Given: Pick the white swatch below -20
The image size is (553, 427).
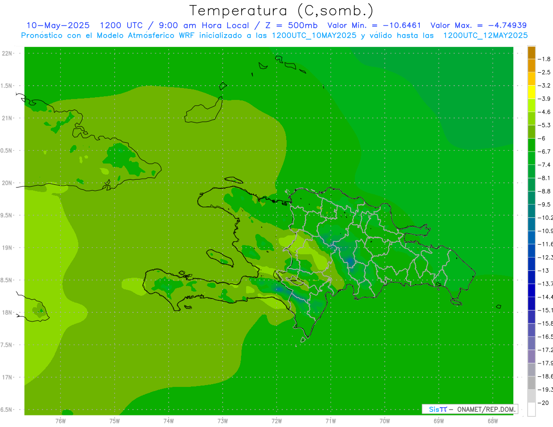Looking at the screenshot, I should click(x=531, y=409).
